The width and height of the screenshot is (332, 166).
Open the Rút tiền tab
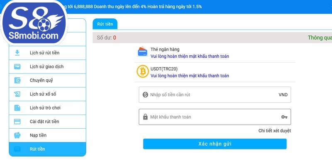pyautogui.click(x=105, y=24)
